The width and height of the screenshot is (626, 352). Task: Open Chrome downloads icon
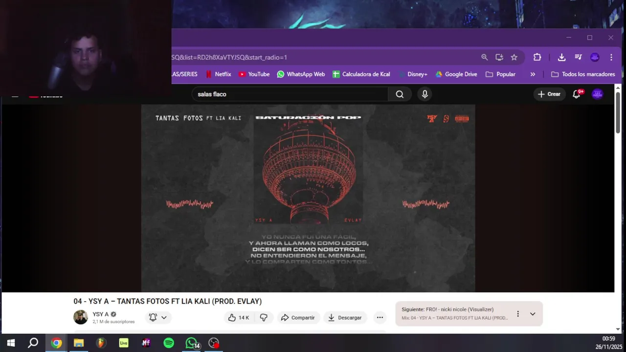561,57
